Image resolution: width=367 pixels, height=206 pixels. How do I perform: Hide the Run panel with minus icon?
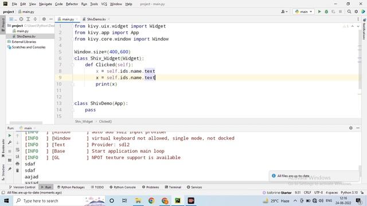click(358, 128)
